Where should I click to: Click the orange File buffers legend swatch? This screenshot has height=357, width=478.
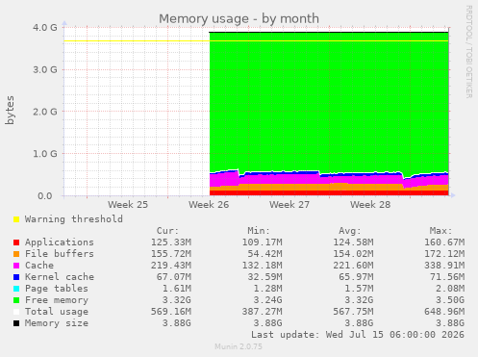coord(16,254)
